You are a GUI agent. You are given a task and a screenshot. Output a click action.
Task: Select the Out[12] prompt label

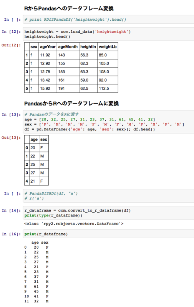11,45
